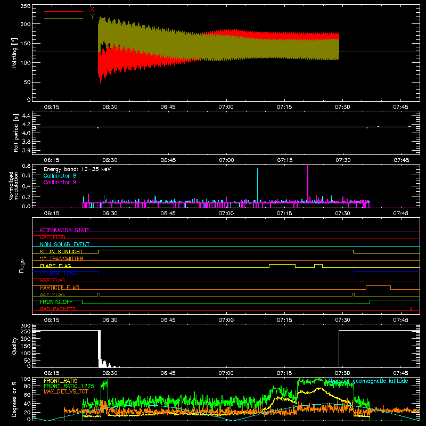Select the cyan Collimator 8 legend label
The width and height of the screenshot is (426, 426).
tap(60, 176)
